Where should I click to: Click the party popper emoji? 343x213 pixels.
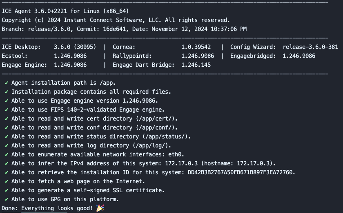pos(100,208)
